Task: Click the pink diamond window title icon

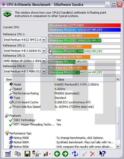Action: point(4,4)
